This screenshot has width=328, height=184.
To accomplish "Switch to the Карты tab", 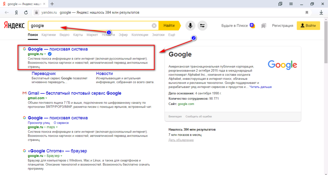I will tap(78, 35).
